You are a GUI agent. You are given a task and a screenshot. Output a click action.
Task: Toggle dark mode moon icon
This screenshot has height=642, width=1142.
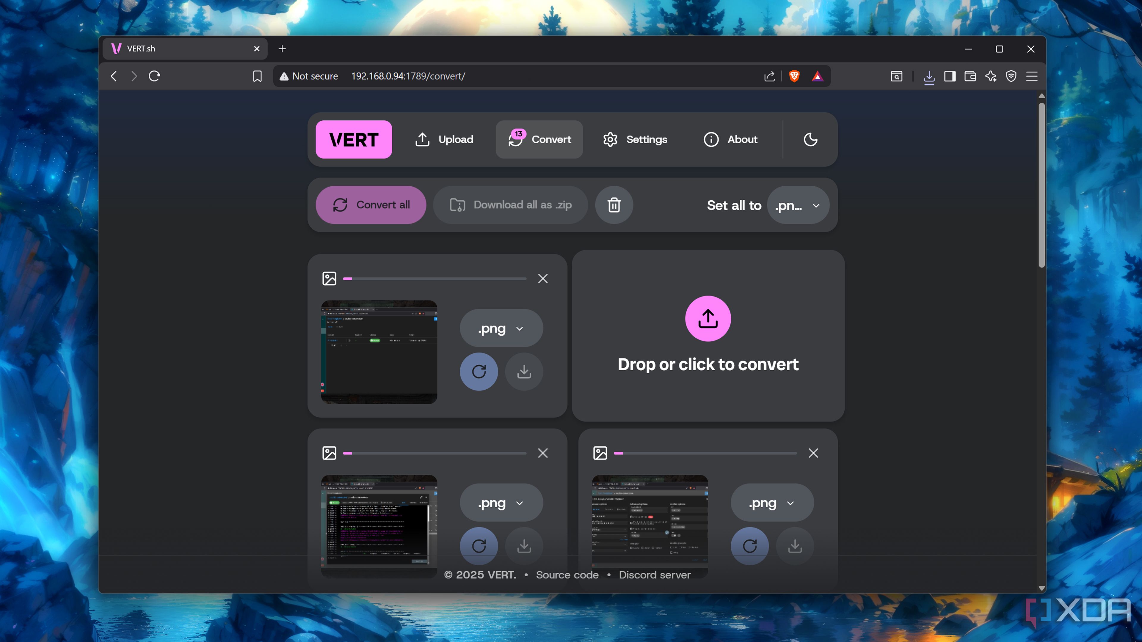pyautogui.click(x=810, y=139)
